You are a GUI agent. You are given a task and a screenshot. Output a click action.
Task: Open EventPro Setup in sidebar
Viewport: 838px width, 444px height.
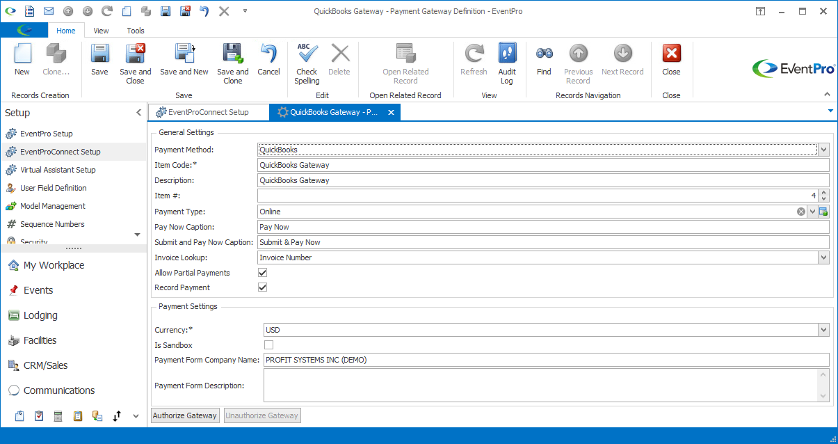click(x=46, y=134)
